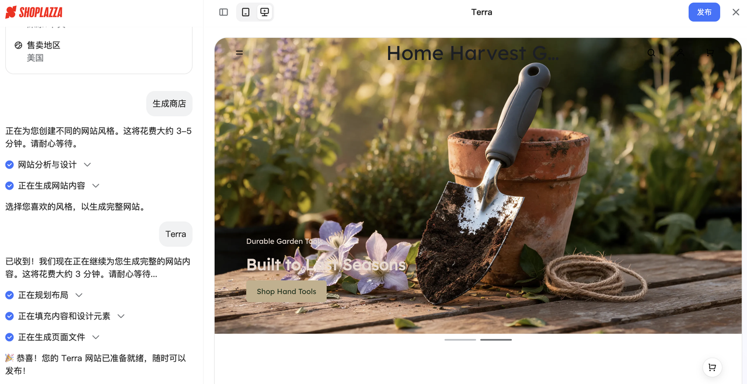747x384 pixels.
Task: Click the sales region globe icon
Action: pos(18,45)
